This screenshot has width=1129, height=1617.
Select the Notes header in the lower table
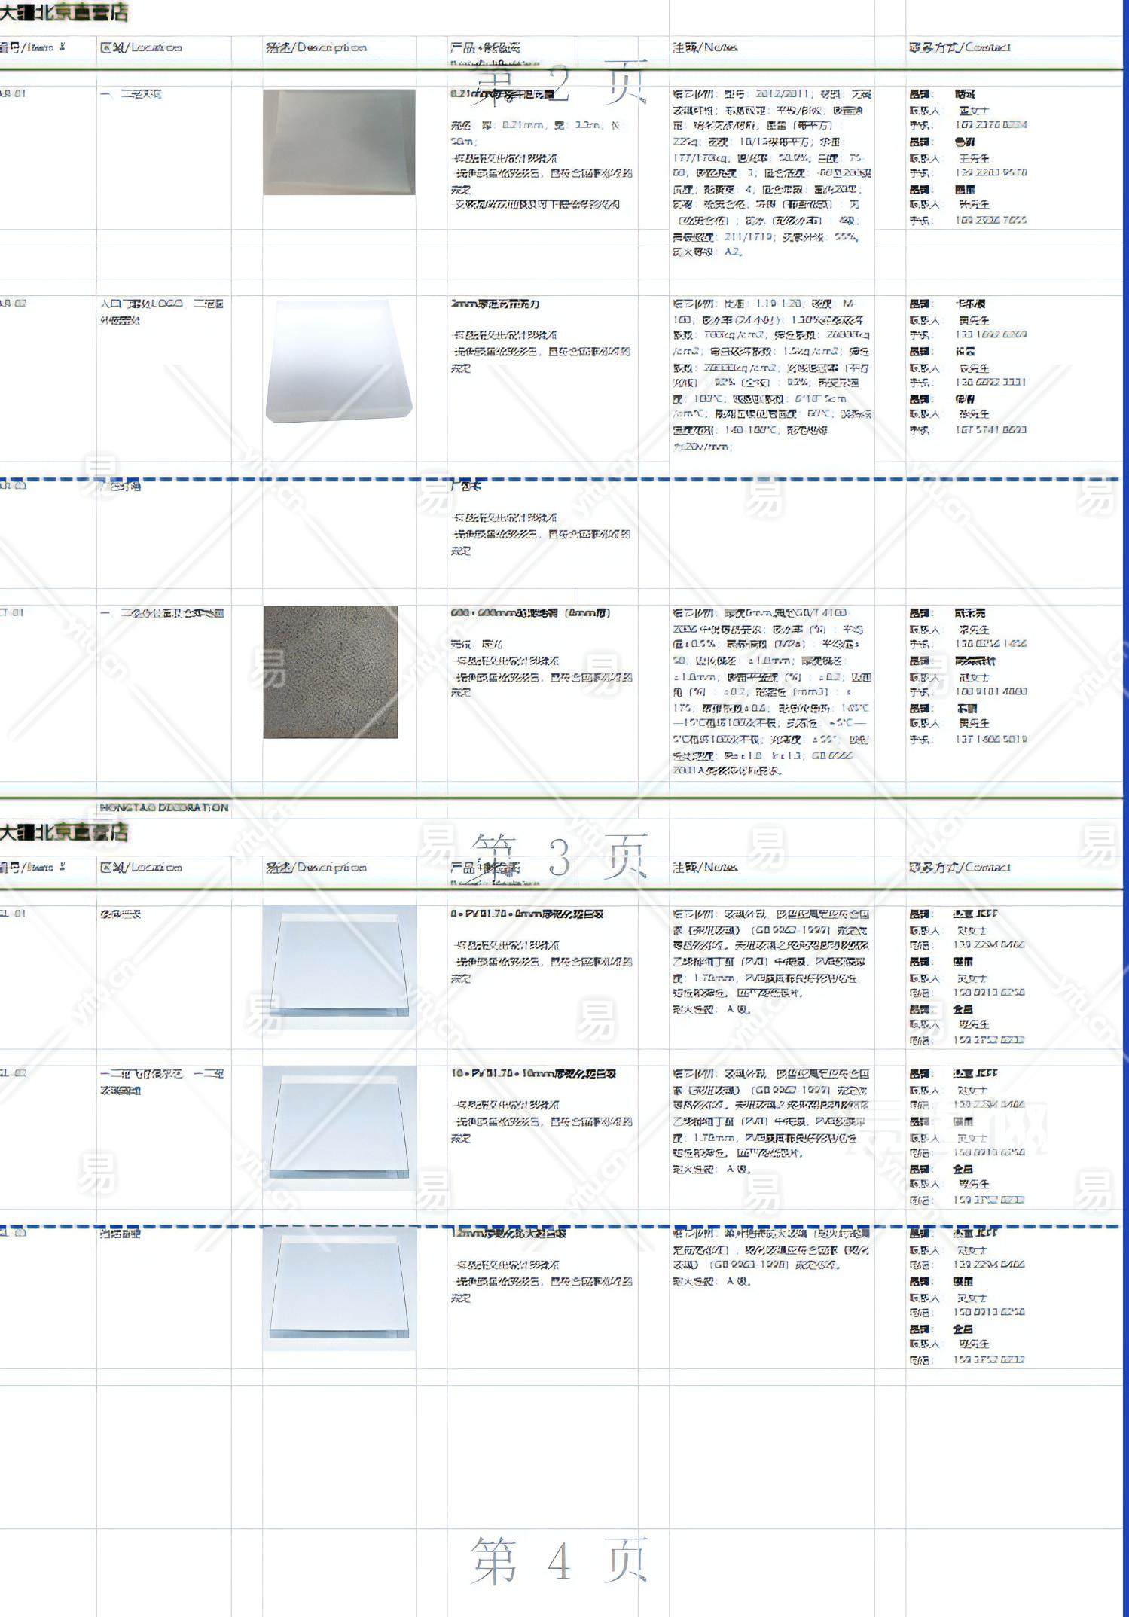click(x=705, y=867)
